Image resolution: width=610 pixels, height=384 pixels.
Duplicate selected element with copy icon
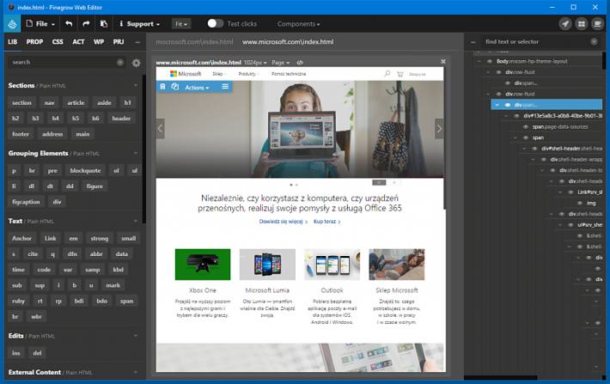point(175,87)
